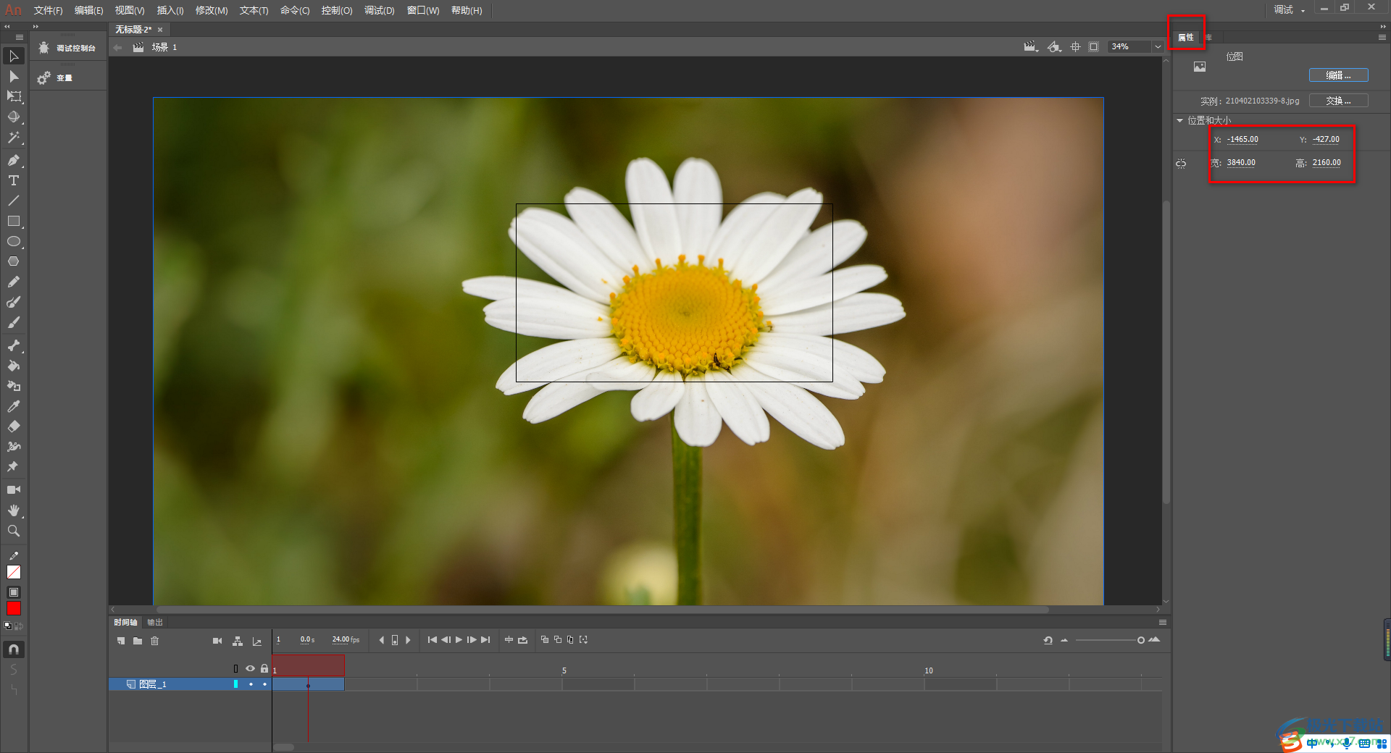Toggle lock all layers padlock icon
Viewport: 1391px width, 753px height.
pyautogui.click(x=264, y=668)
